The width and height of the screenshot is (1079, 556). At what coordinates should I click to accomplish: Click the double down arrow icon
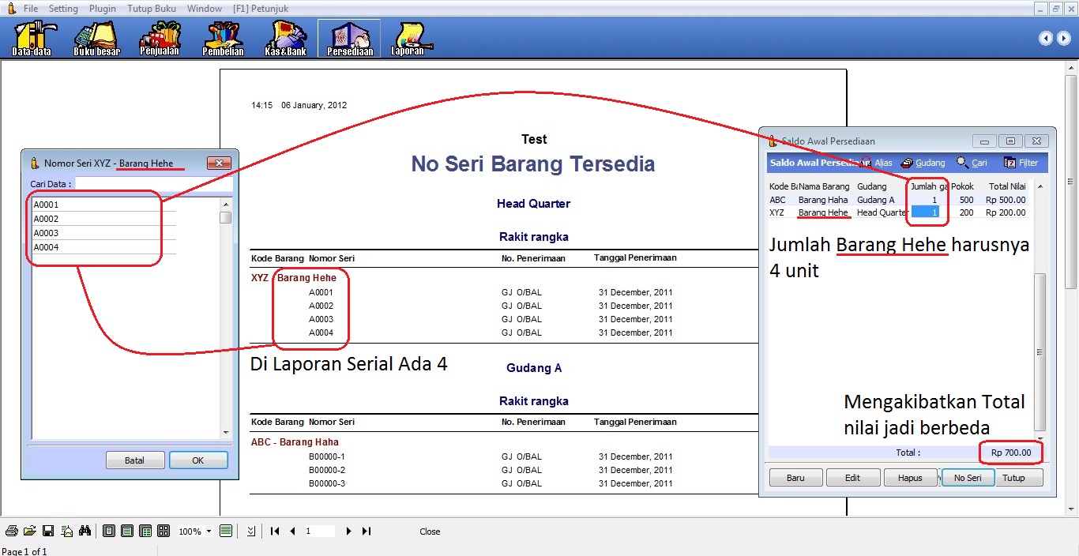tap(251, 532)
